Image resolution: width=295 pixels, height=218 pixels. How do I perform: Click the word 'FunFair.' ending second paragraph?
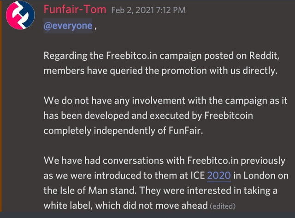186,131
